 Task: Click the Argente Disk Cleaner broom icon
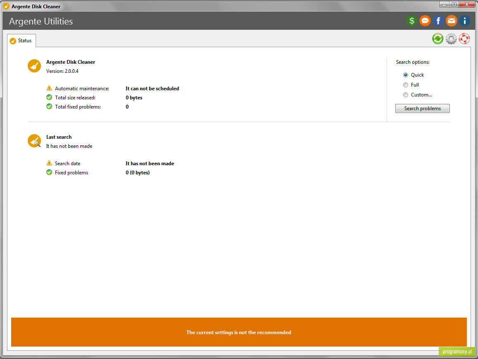tap(34, 66)
